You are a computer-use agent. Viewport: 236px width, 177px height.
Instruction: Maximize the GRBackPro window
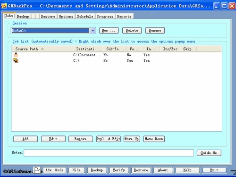coord(224,6)
